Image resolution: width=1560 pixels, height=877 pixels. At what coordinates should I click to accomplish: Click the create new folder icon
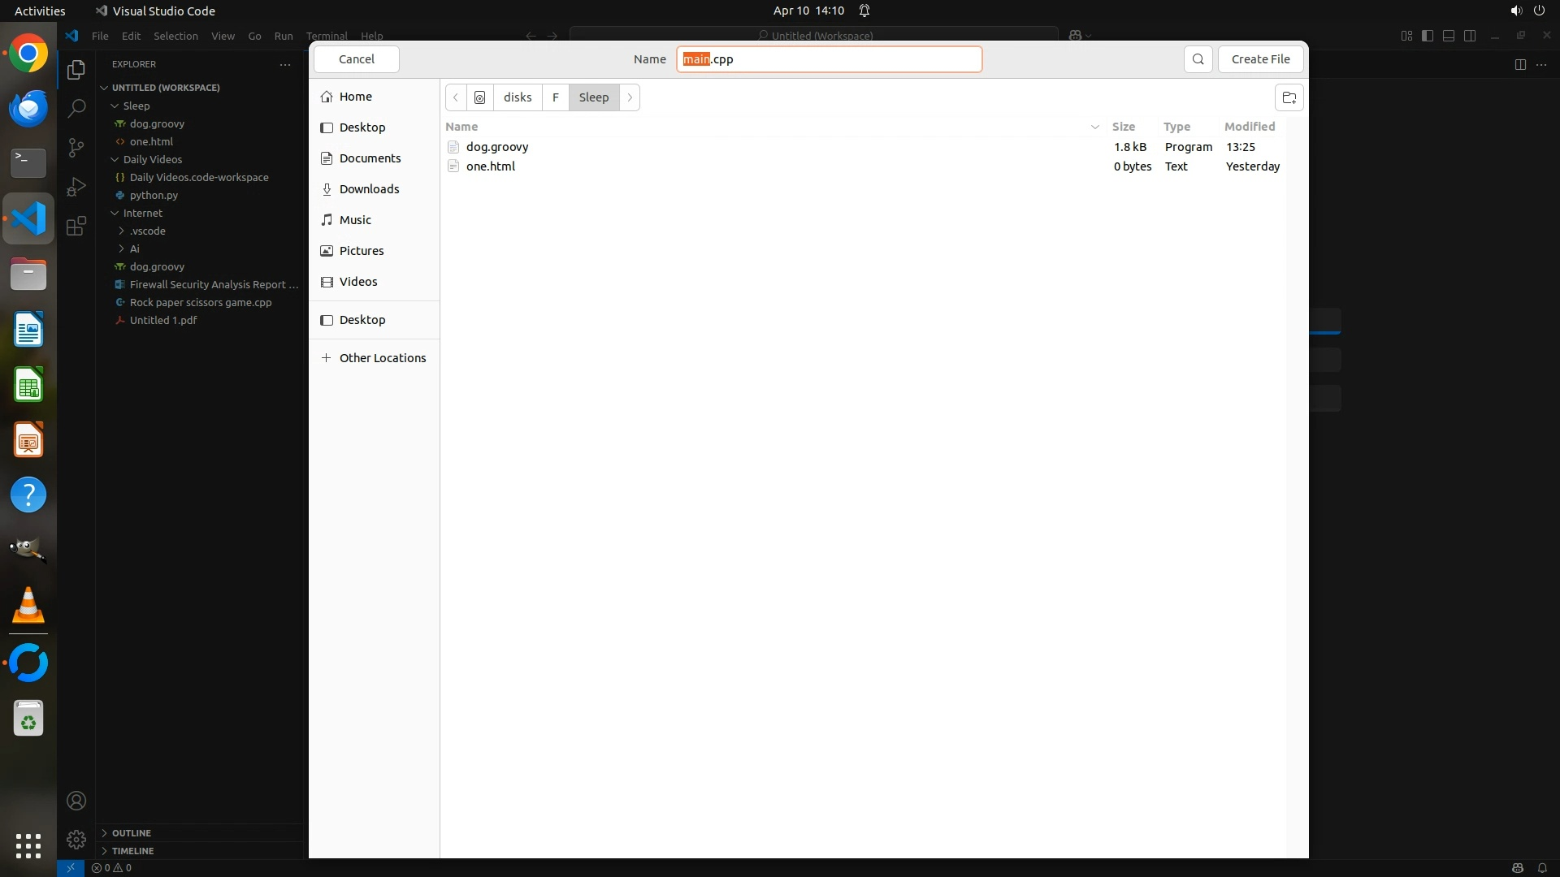[1289, 97]
